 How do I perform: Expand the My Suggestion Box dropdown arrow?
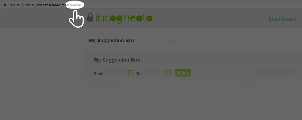(x=163, y=41)
